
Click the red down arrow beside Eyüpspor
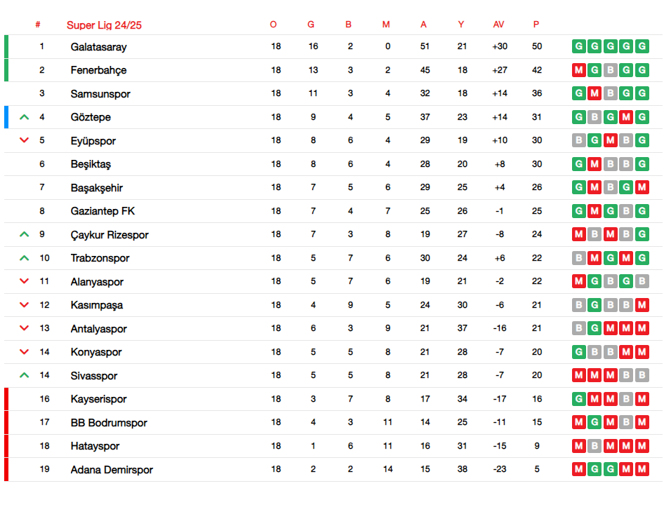(x=25, y=140)
